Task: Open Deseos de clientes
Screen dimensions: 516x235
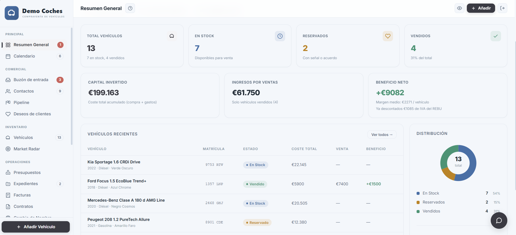Action: tap(34, 114)
